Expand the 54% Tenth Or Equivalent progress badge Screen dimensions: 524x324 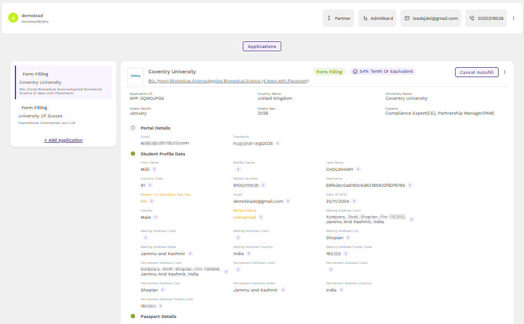(x=382, y=72)
